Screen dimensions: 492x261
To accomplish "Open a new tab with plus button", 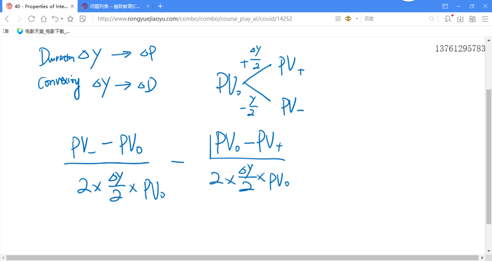I will point(160,6).
